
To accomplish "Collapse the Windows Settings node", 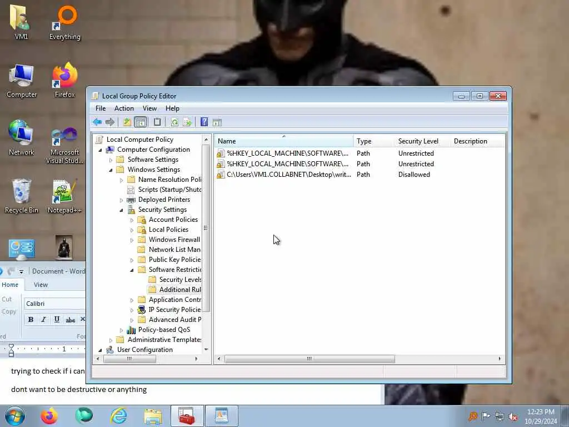I will tap(111, 170).
